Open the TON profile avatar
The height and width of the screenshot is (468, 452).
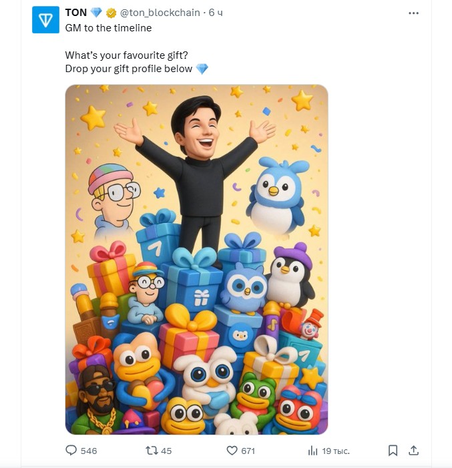pos(46,20)
